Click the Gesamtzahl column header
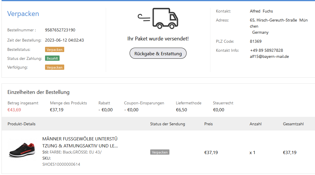Image resolution: width=315 pixels, height=175 pixels. pos(293,124)
